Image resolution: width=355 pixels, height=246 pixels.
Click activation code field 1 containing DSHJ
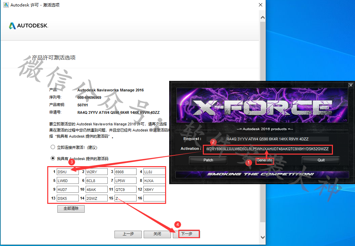click(x=68, y=172)
